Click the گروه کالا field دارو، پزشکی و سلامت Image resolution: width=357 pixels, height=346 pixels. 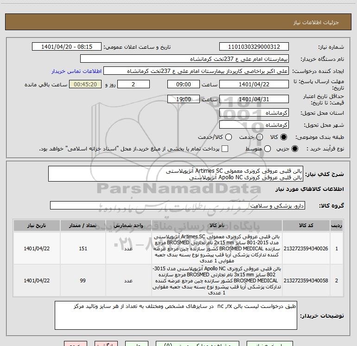(x=178, y=205)
